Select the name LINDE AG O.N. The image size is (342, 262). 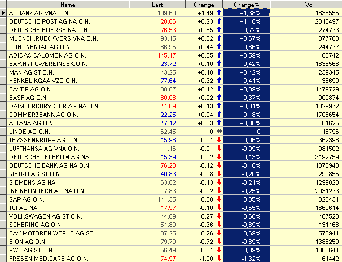pos(29,132)
